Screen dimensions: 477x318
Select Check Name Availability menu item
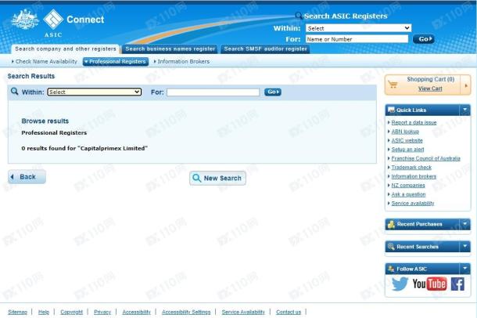click(45, 62)
